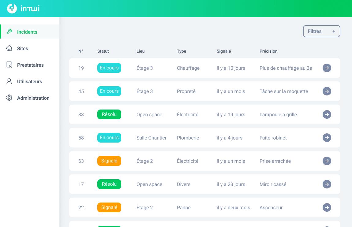Click incident number 33
This screenshot has width=352, height=227.
(81, 114)
